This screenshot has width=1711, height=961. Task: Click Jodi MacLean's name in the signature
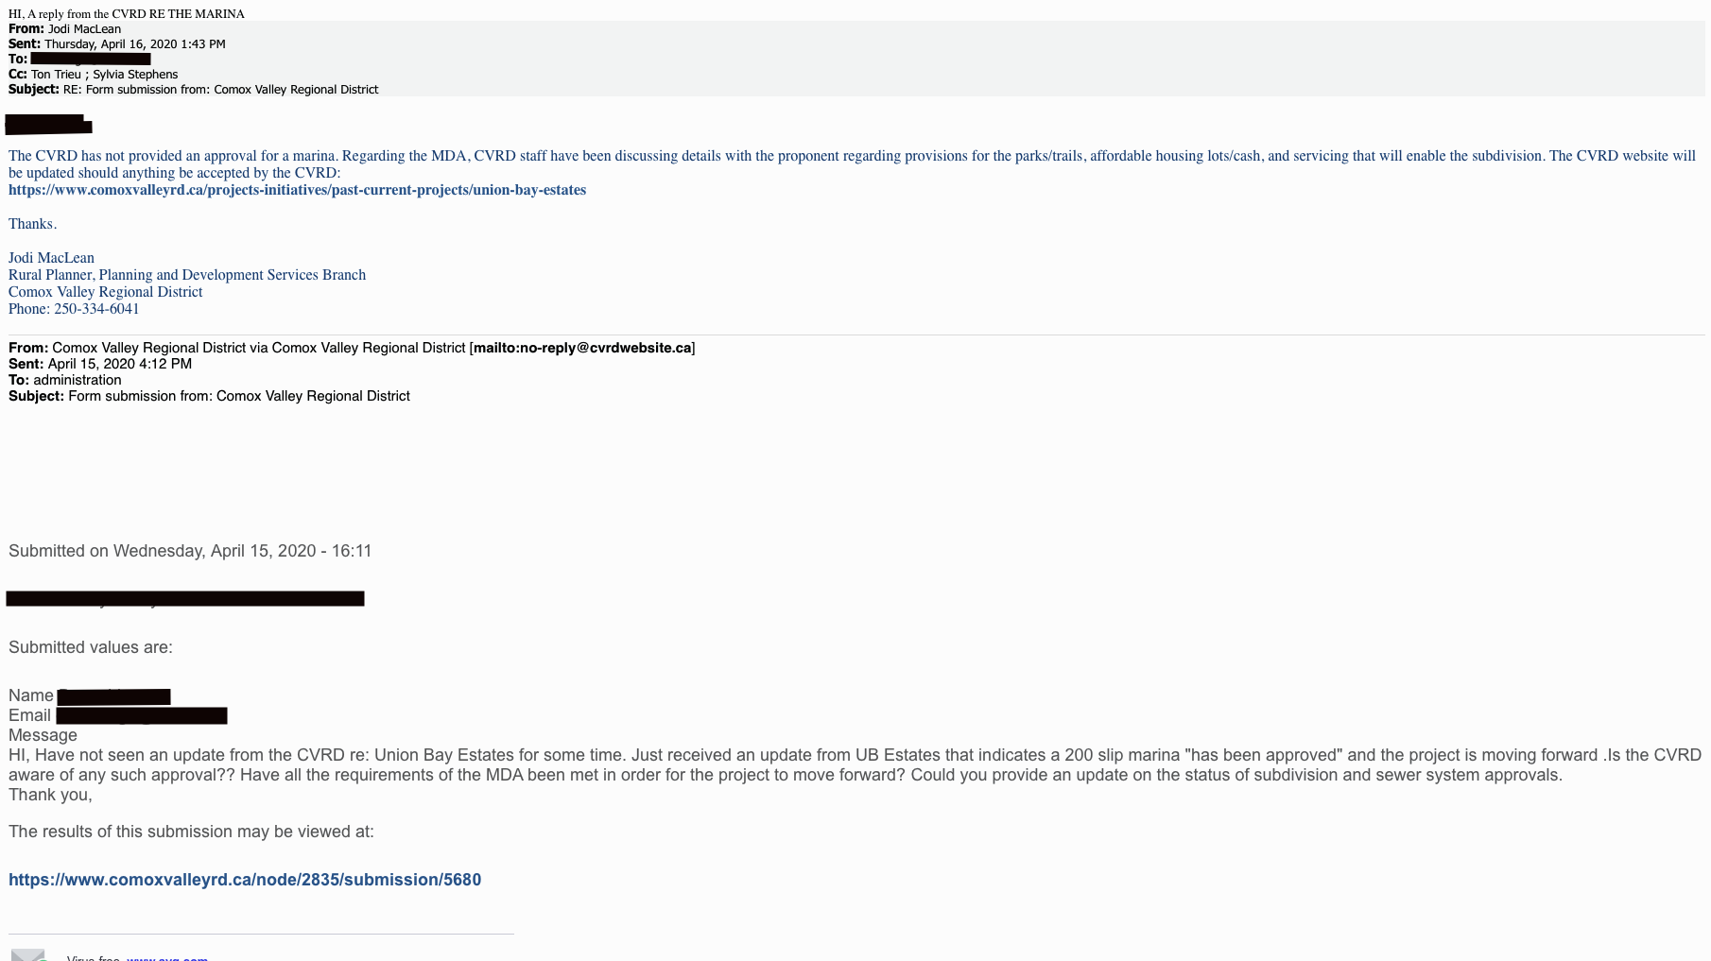[51, 258]
